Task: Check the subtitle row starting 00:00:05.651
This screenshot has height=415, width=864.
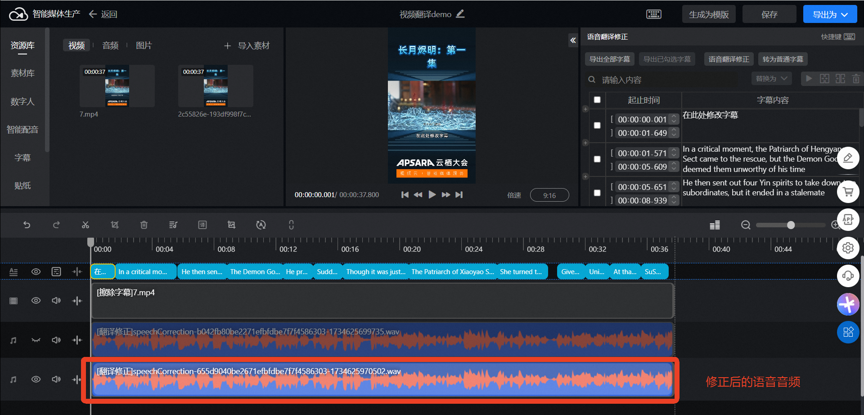Action: (597, 193)
